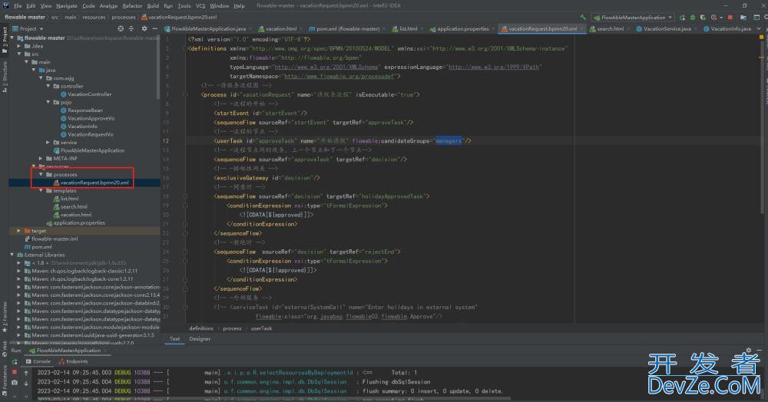Click 'process' in editor breadcrumb

click(232, 328)
